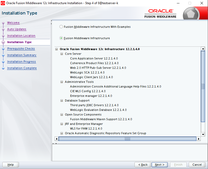Screen dimensions: 208x169
Task: Select Administration Console Additional Language Help Files
Action: pos(116,86)
